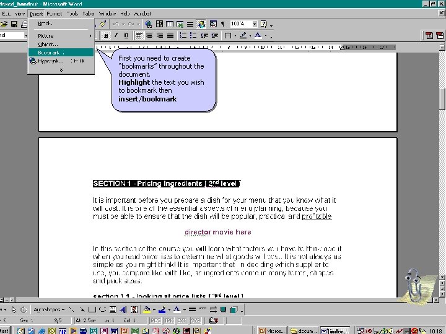The image size is (446, 334).
Task: Open the Tools menu
Action: tap(72, 14)
